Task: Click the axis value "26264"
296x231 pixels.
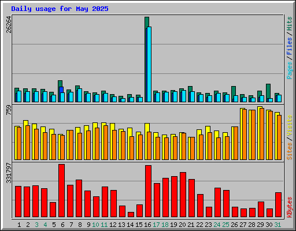Action: pos(9,24)
